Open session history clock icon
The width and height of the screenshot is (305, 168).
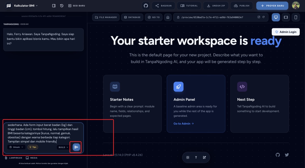pos(62,6)
